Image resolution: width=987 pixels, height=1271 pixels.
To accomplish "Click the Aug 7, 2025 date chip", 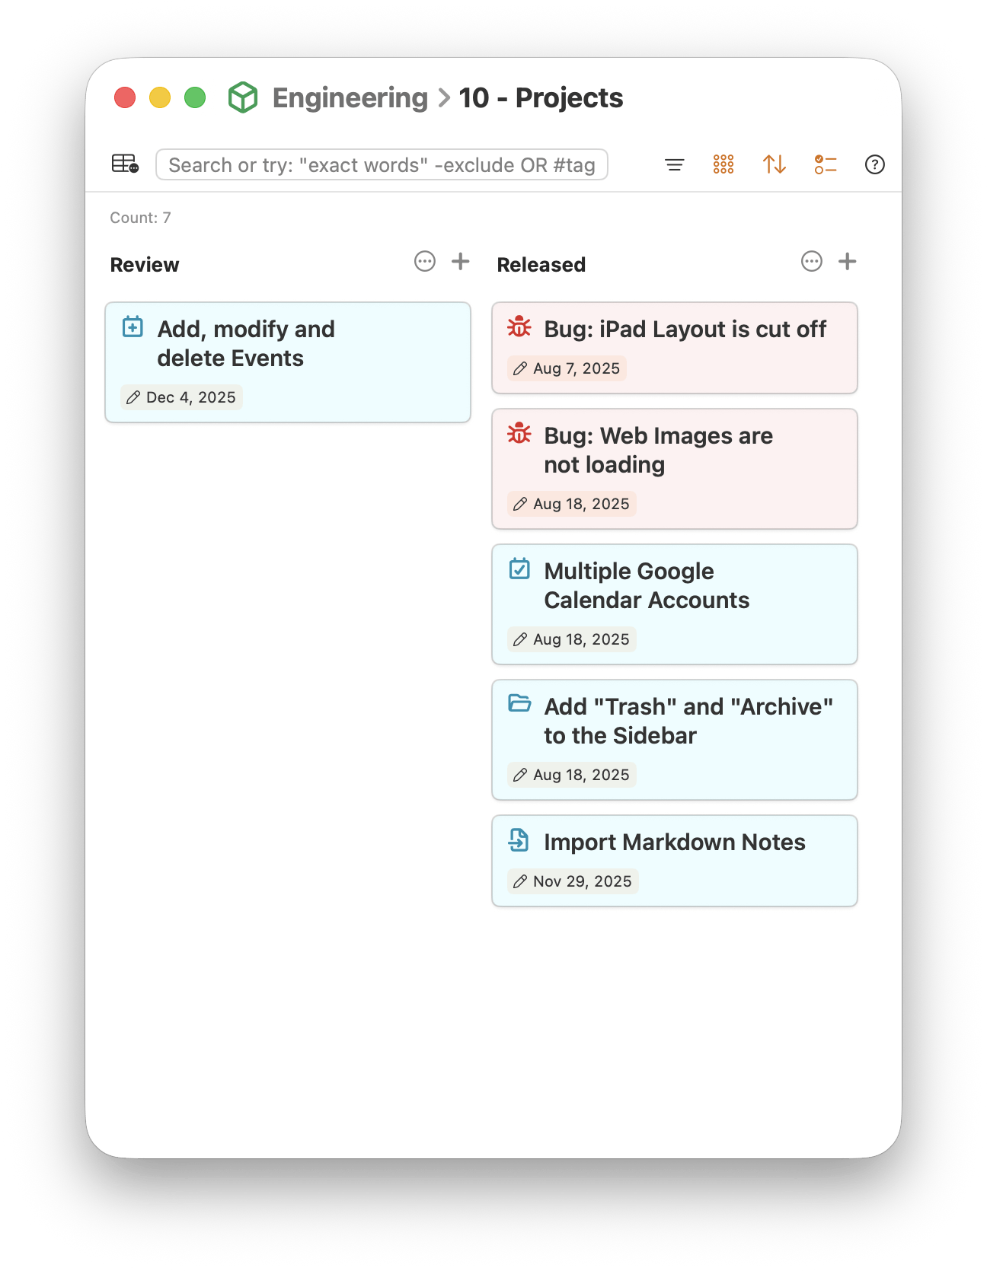I will tap(567, 368).
